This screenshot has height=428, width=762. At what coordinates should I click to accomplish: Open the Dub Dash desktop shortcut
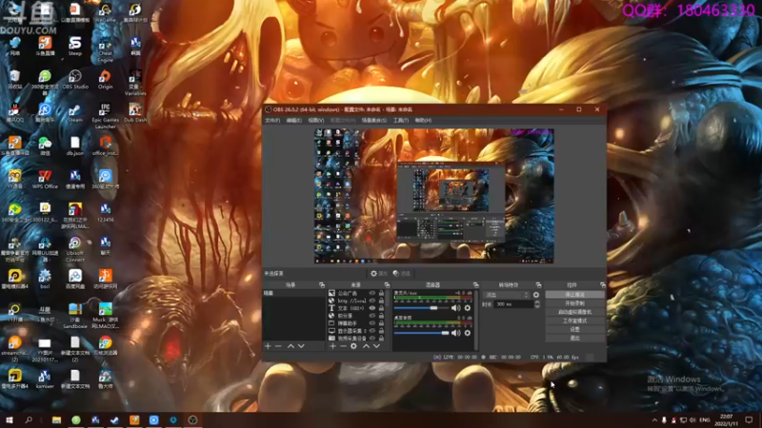135,112
